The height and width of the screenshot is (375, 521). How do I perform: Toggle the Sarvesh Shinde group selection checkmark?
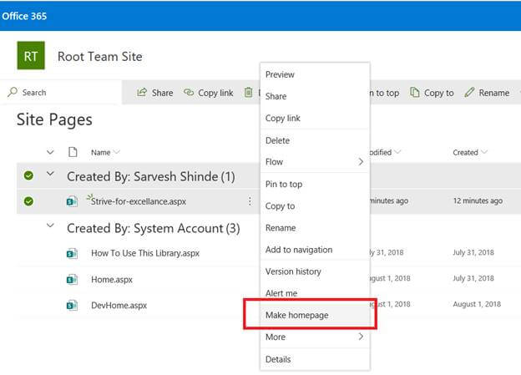point(28,175)
